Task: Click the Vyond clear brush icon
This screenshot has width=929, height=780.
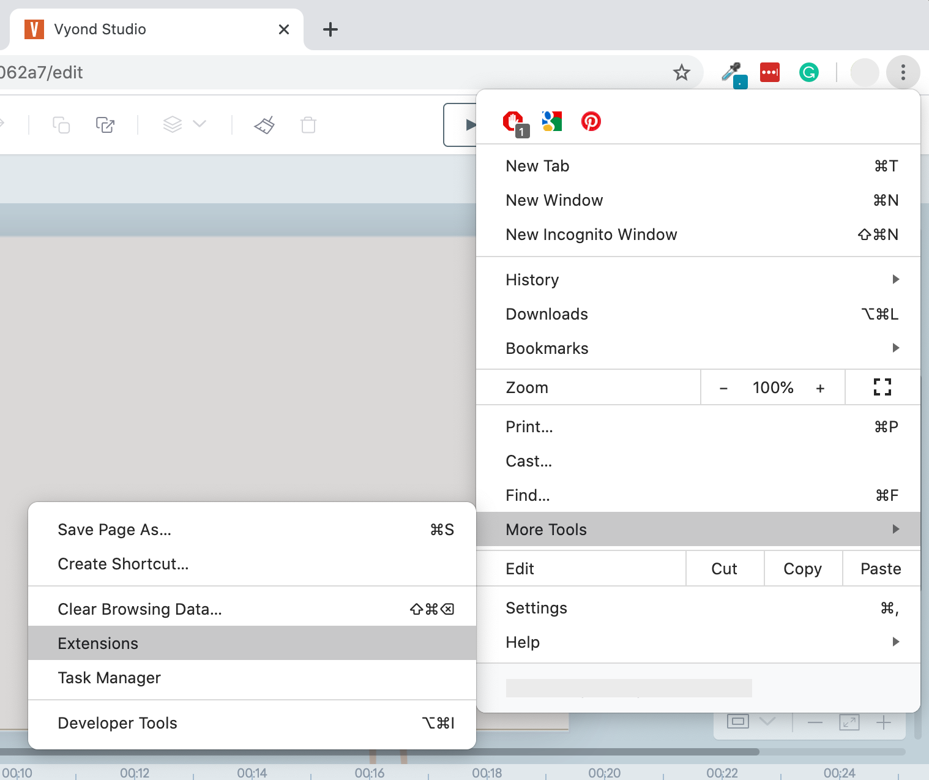Action: point(264,125)
